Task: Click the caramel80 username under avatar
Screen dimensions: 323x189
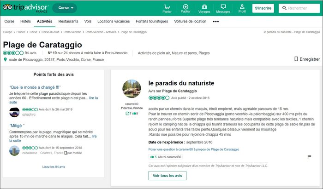Action: (x=132, y=104)
